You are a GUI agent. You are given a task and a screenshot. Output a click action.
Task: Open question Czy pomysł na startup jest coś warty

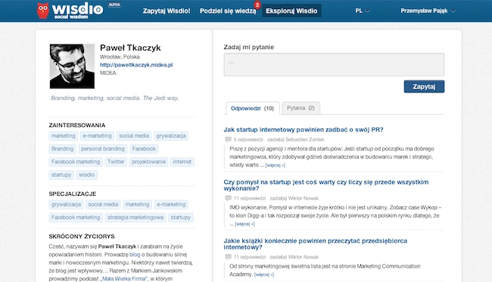tap(326, 185)
